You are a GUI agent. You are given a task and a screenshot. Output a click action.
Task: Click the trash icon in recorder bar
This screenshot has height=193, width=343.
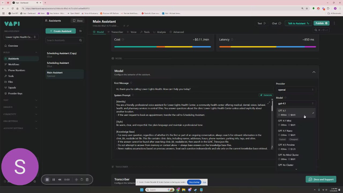87,180
